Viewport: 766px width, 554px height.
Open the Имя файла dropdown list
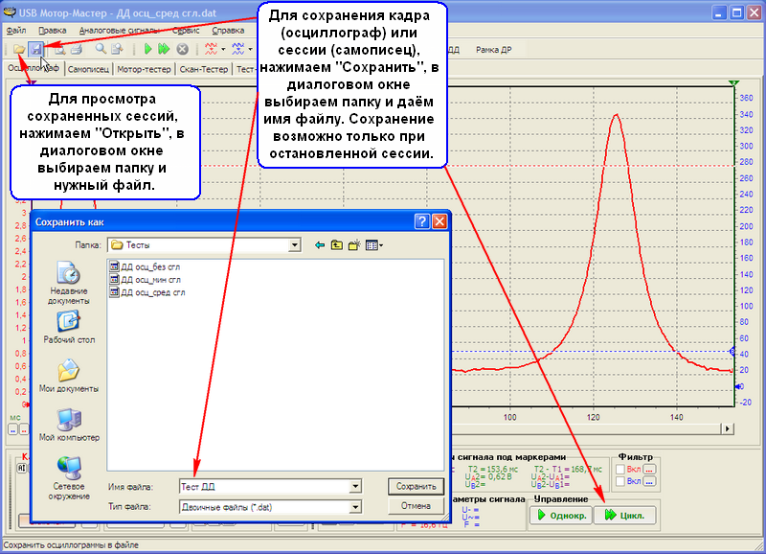[355, 486]
